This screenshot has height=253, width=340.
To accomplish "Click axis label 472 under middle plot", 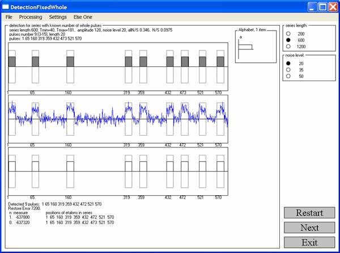I will tap(182, 145).
